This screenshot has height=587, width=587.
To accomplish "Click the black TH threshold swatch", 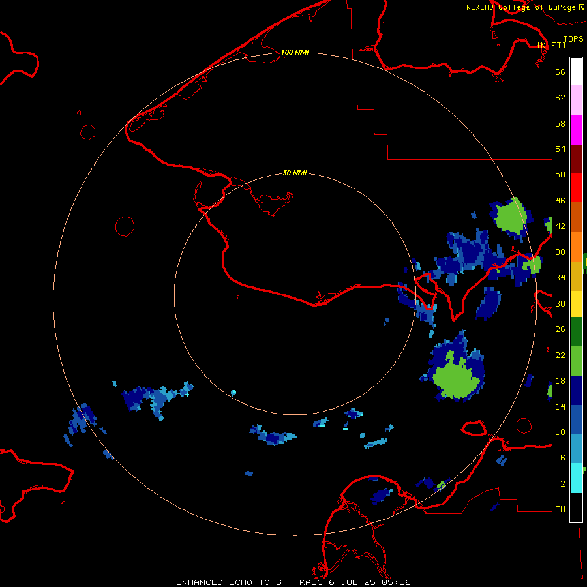I will (x=576, y=507).
